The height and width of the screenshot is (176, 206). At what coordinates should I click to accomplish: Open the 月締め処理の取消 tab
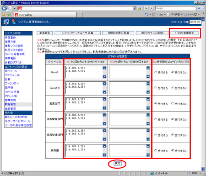(118, 33)
